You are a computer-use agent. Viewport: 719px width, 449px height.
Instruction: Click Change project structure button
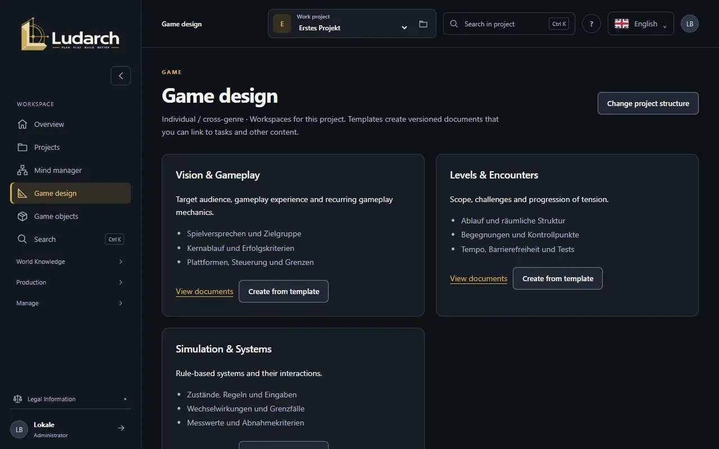[x=648, y=103]
